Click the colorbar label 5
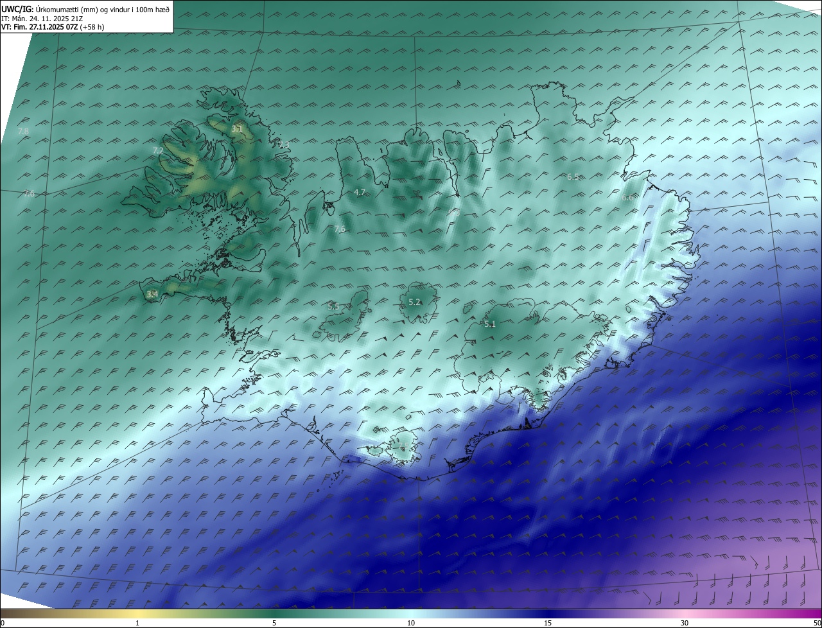This screenshot has width=822, height=628. [x=274, y=623]
